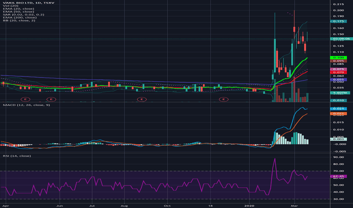The width and height of the screenshot is (353, 208).
Task: Select the EMA (20, close) indicator legend
Action: point(19,9)
